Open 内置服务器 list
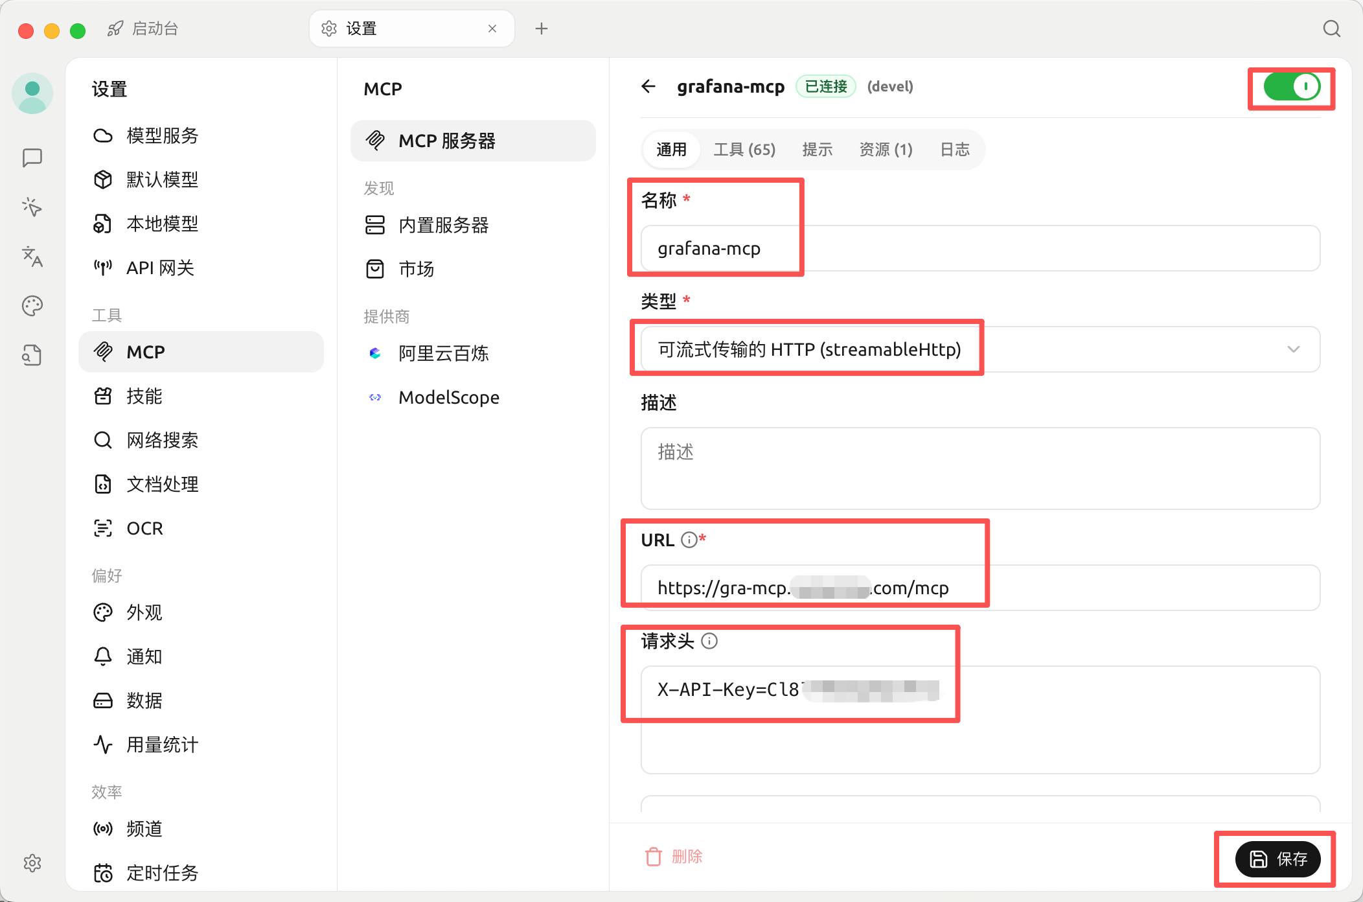 473,225
